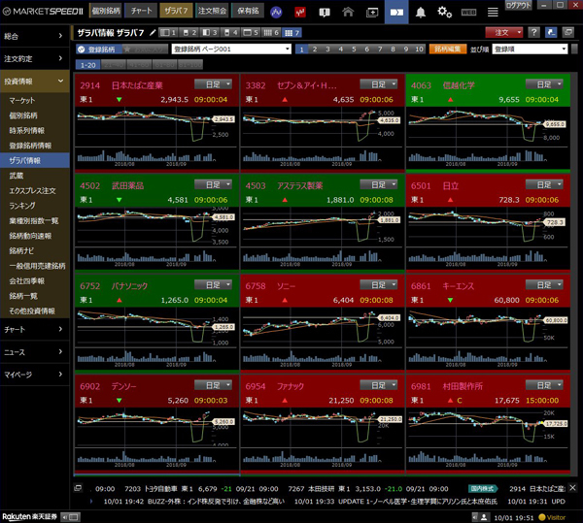583x523 pixels.
Task: Open the news book icon in toolbar
Action: click(325, 13)
